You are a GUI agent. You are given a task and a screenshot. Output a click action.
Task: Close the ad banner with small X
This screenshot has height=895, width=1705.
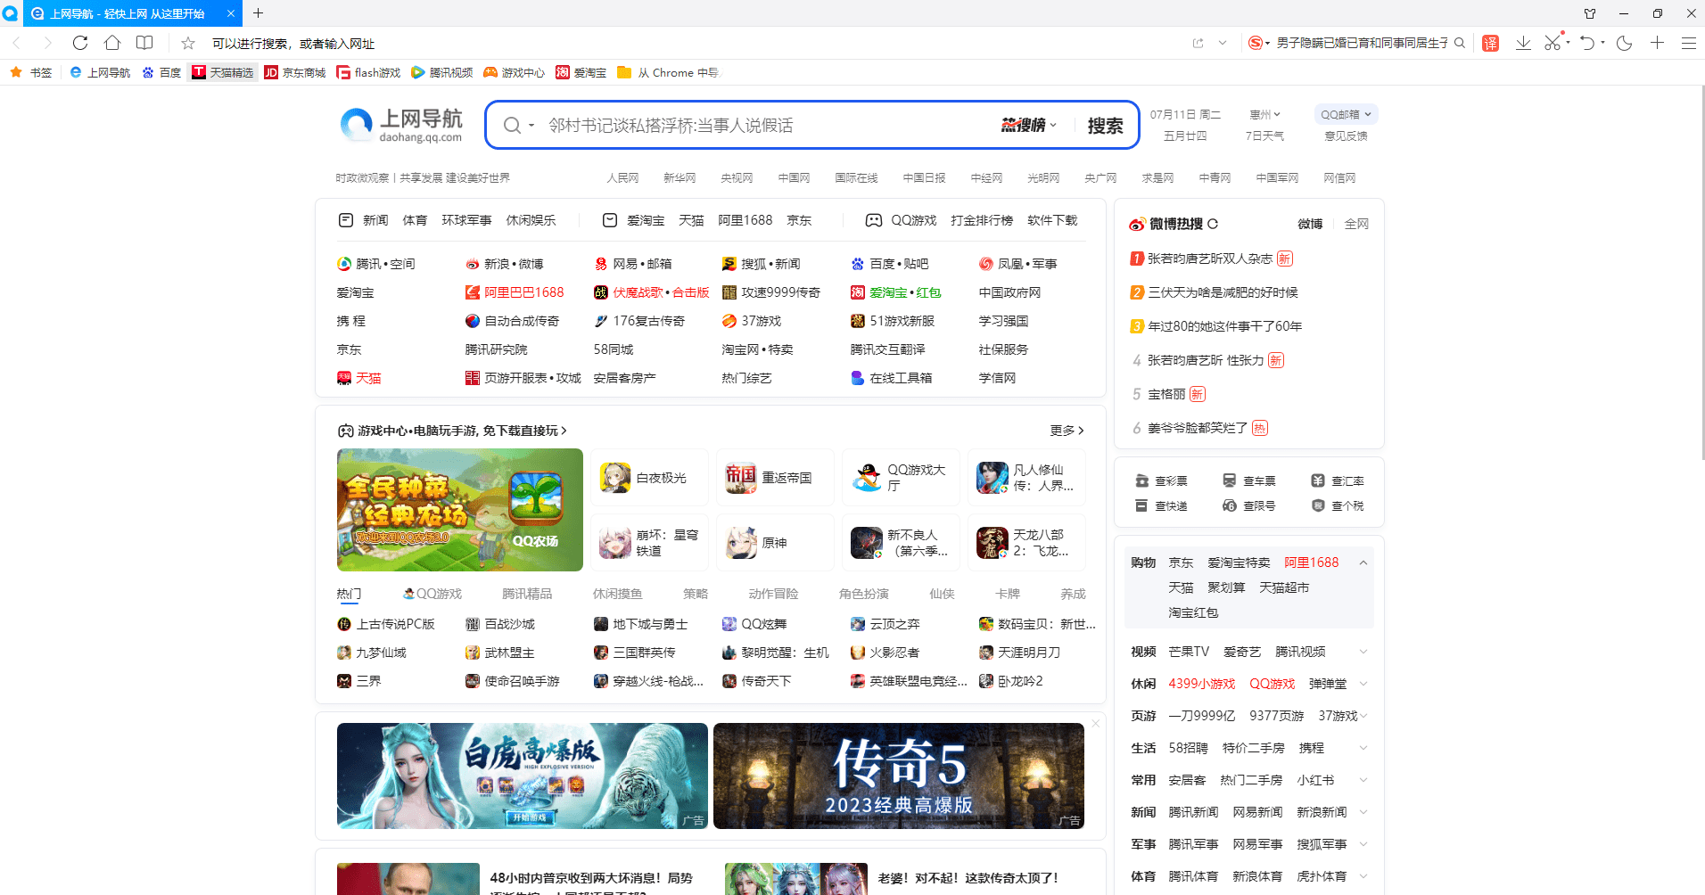(x=1095, y=723)
